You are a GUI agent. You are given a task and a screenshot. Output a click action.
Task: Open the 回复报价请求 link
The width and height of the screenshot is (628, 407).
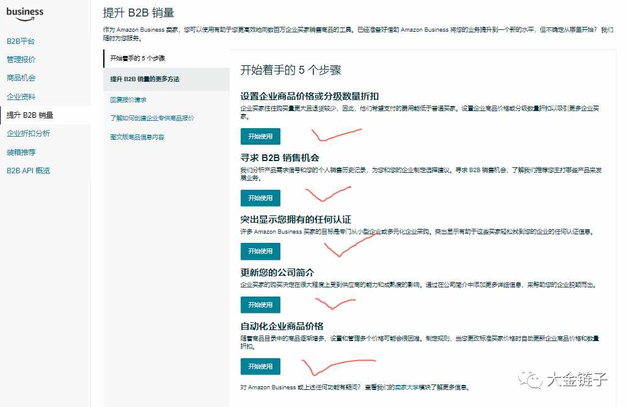[128, 99]
